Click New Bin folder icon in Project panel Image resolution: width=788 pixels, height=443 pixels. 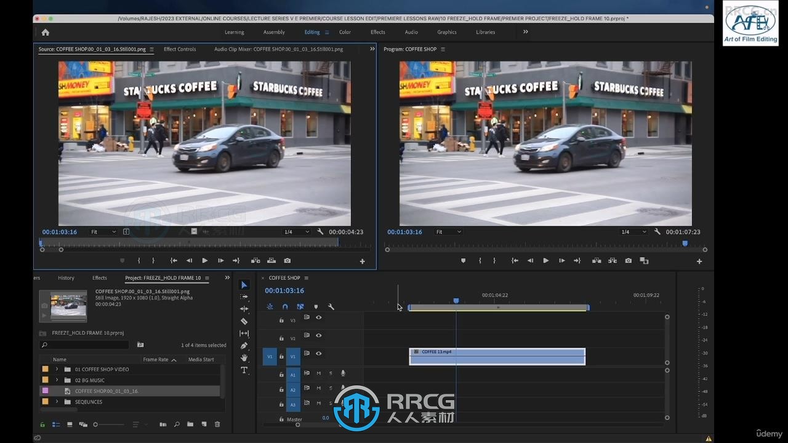point(190,425)
